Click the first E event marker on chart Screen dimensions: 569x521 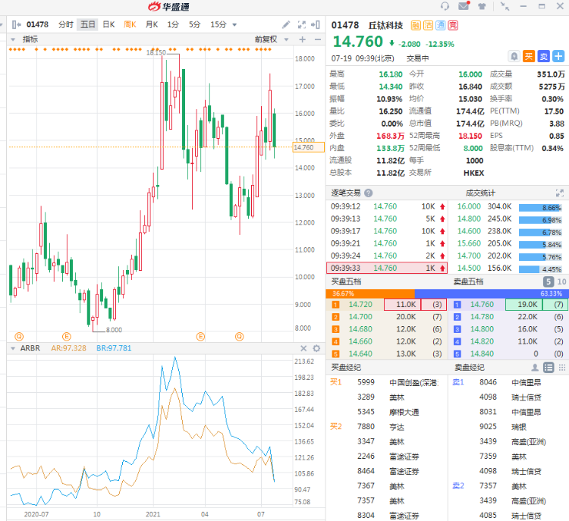click(x=67, y=336)
